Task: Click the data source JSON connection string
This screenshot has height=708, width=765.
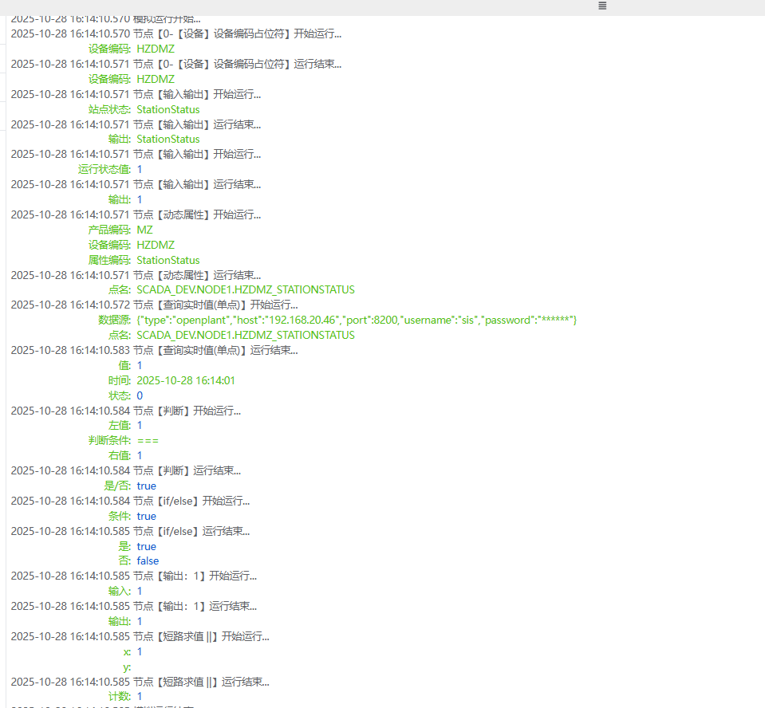Action: click(356, 320)
